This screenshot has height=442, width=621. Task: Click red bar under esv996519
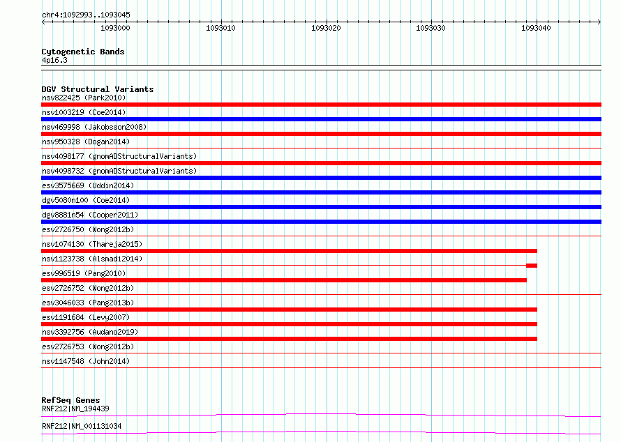[284, 280]
